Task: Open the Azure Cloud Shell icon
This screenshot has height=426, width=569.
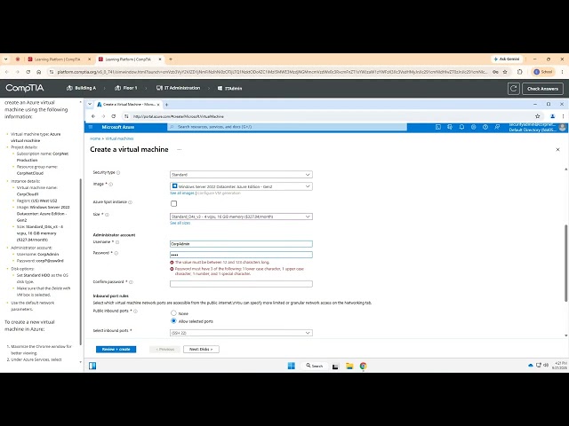Action: 438,127
